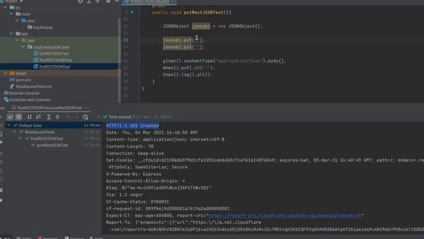Switch to PostRESTJSONTest.postRestJSONTest run tab
The height and width of the screenshot is (239, 424).
tap(49, 108)
